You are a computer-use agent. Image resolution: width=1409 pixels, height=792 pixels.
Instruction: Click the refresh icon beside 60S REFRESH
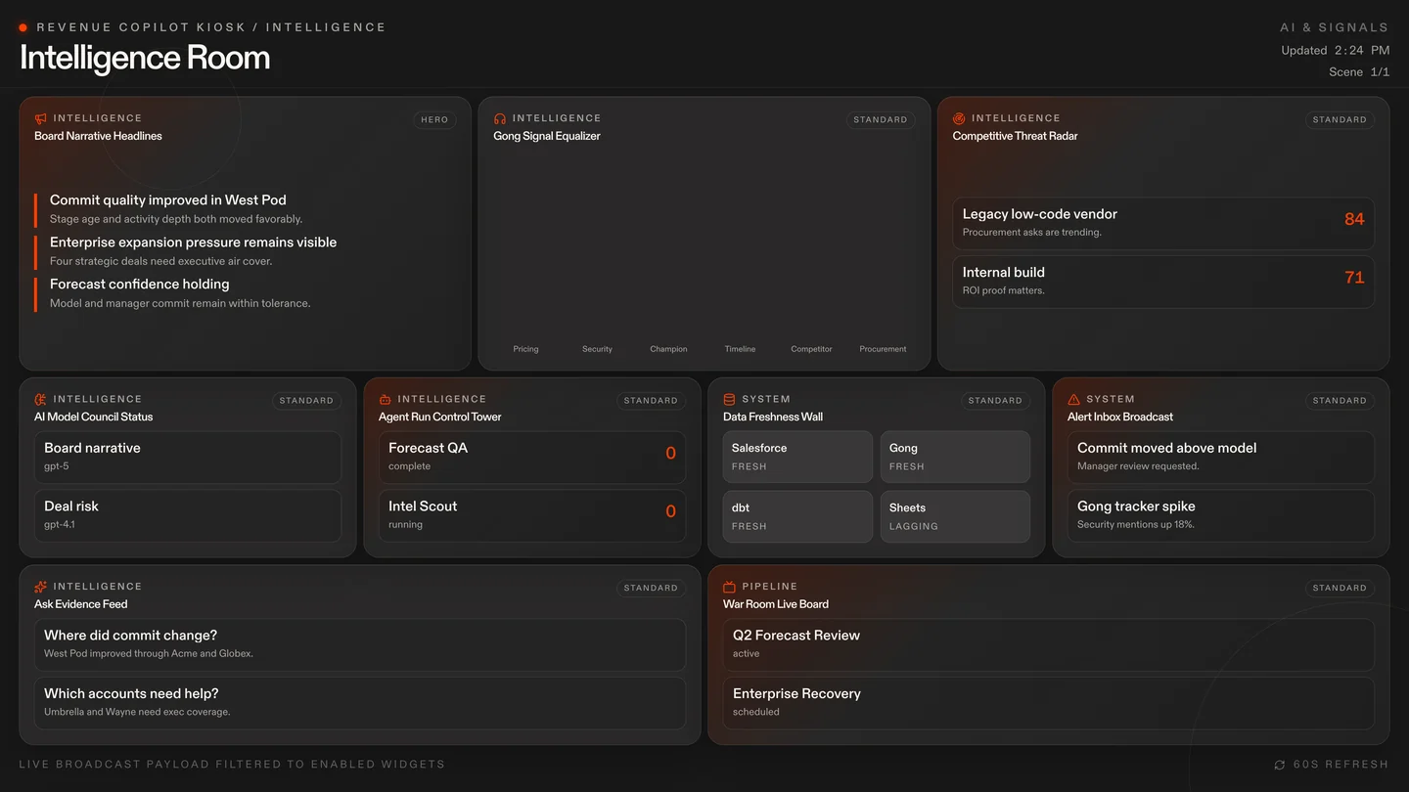pyautogui.click(x=1280, y=765)
